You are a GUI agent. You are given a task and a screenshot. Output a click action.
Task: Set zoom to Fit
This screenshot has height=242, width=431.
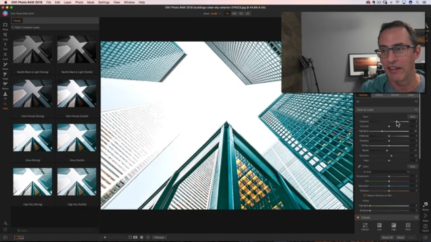tap(228, 13)
